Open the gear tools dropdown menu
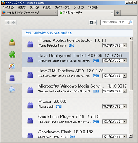This screenshot has width=138, height=143. 93,22
